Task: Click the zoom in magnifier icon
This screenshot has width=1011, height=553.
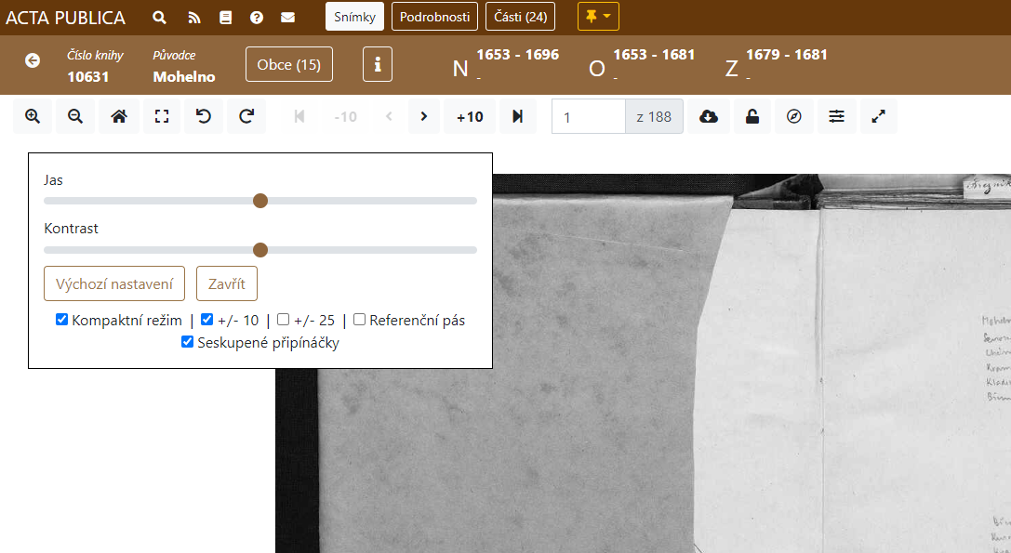Action: pyautogui.click(x=33, y=116)
